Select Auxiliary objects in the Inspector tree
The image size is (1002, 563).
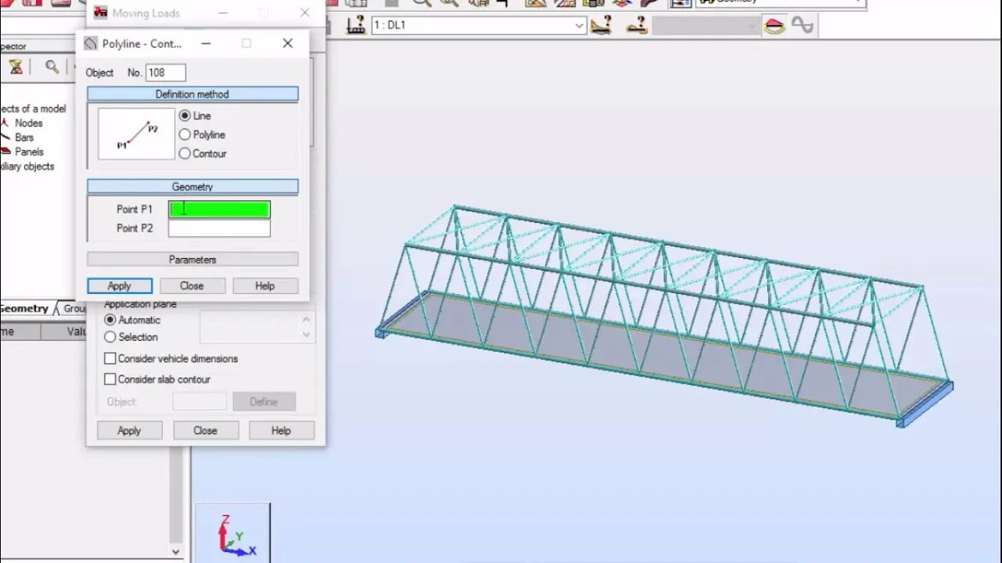tap(27, 167)
